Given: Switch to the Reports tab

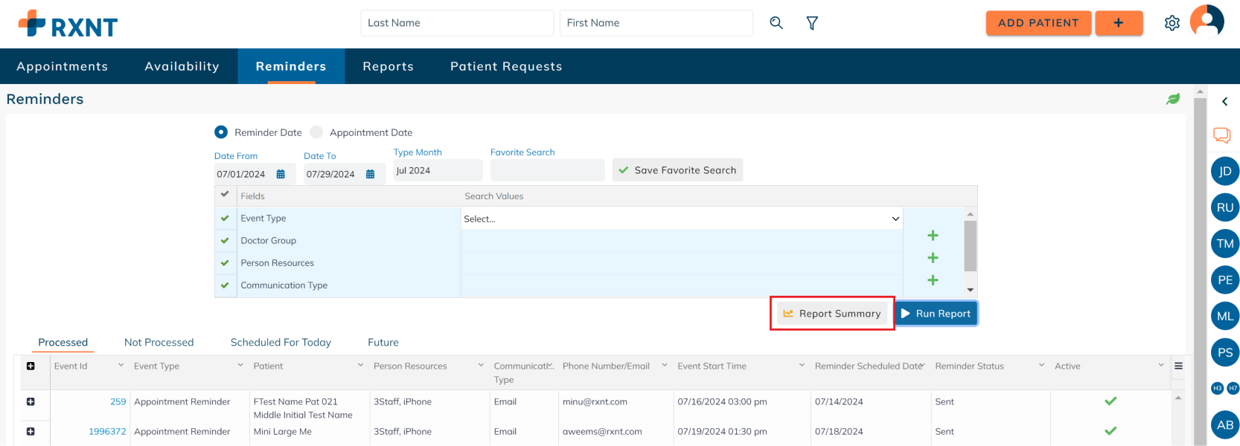Looking at the screenshot, I should point(388,66).
